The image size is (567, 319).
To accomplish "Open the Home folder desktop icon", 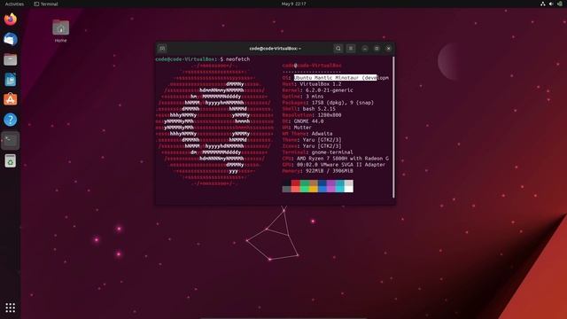I will [61, 31].
